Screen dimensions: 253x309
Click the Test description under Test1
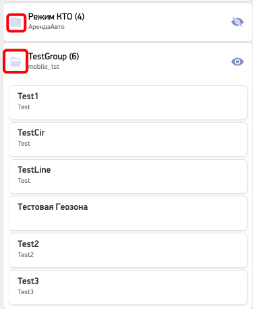pyautogui.click(x=24, y=107)
